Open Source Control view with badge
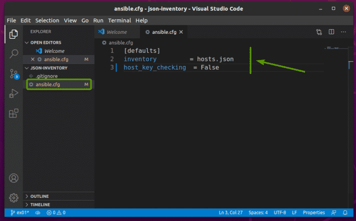356x221 pixels. [x=13, y=74]
